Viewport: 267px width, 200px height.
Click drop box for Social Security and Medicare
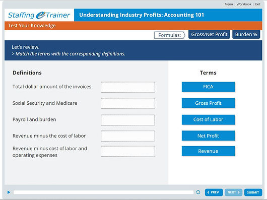tap(128, 103)
